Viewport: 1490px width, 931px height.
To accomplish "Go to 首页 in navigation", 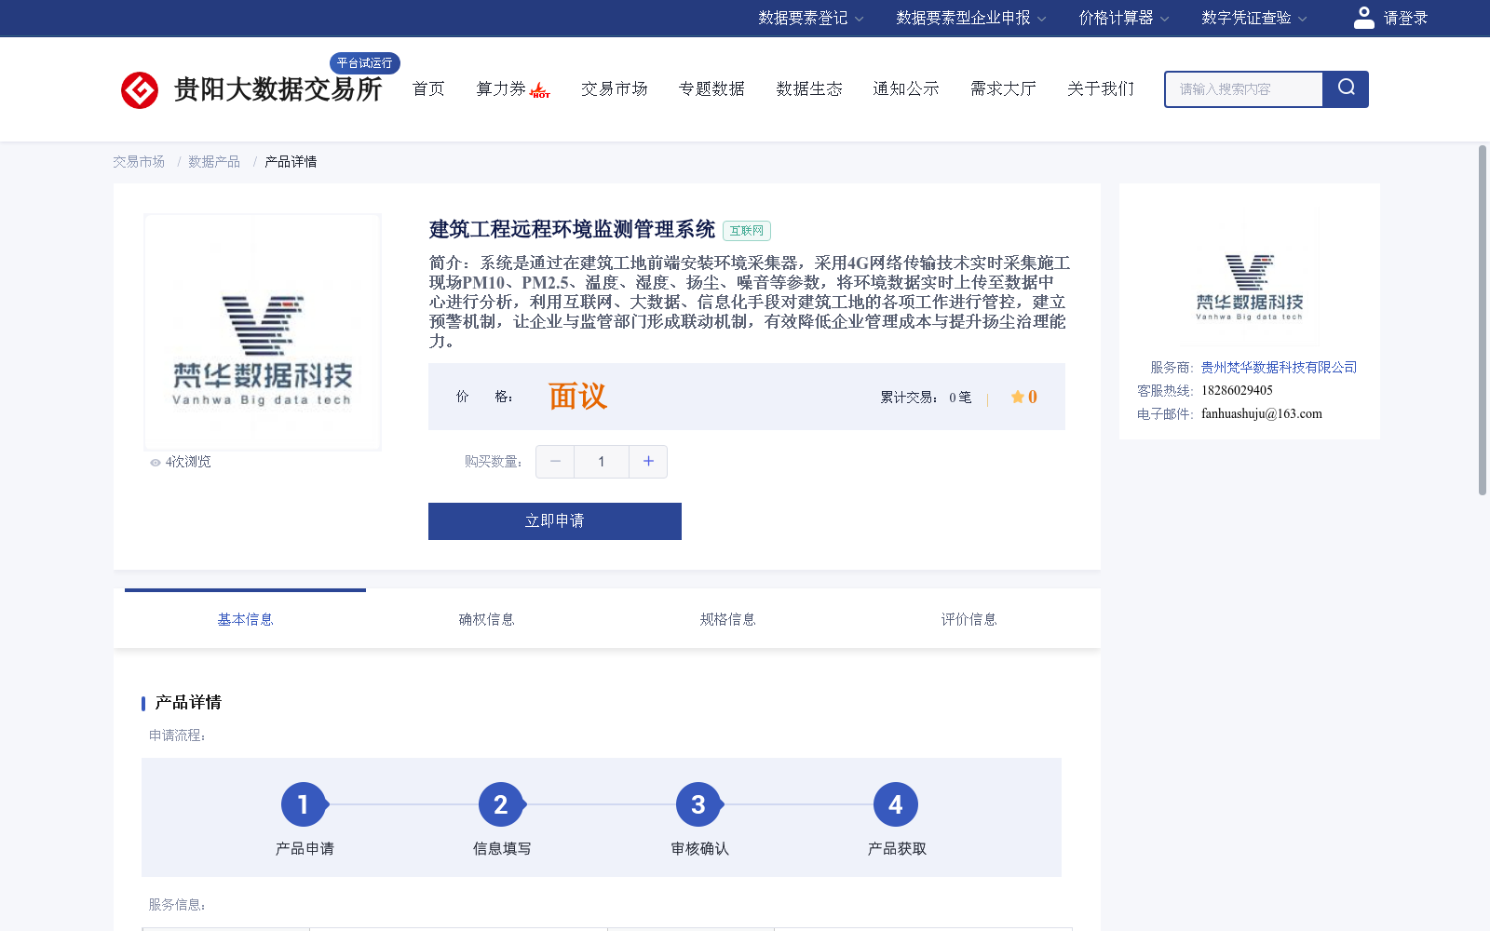I will coord(428,88).
